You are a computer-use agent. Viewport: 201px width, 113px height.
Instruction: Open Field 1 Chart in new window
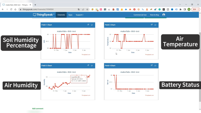click(x=88, y=25)
